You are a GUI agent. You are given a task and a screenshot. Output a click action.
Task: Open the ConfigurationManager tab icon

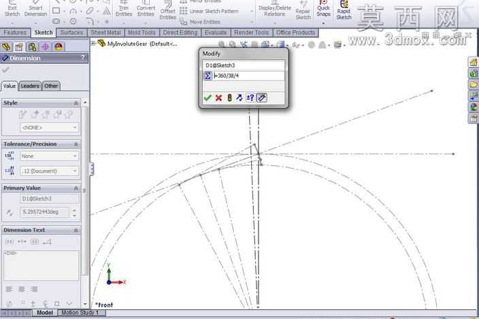point(32,47)
